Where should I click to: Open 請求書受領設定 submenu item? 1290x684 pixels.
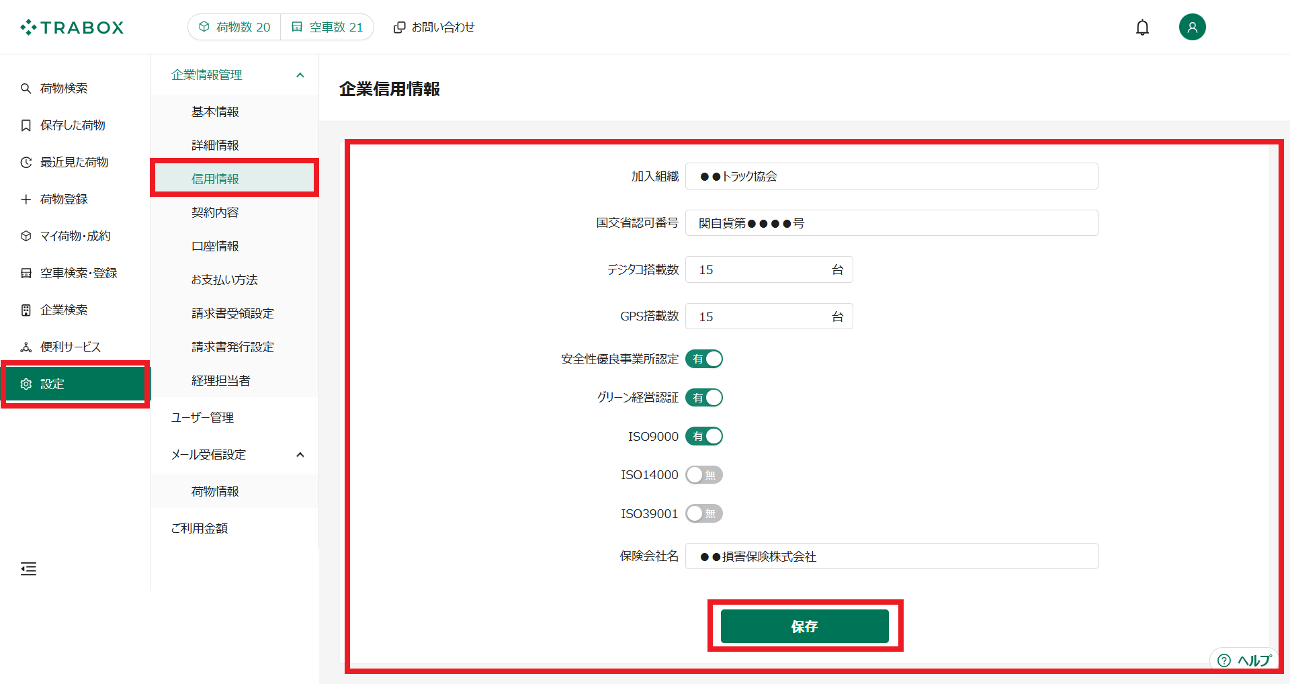click(234, 313)
